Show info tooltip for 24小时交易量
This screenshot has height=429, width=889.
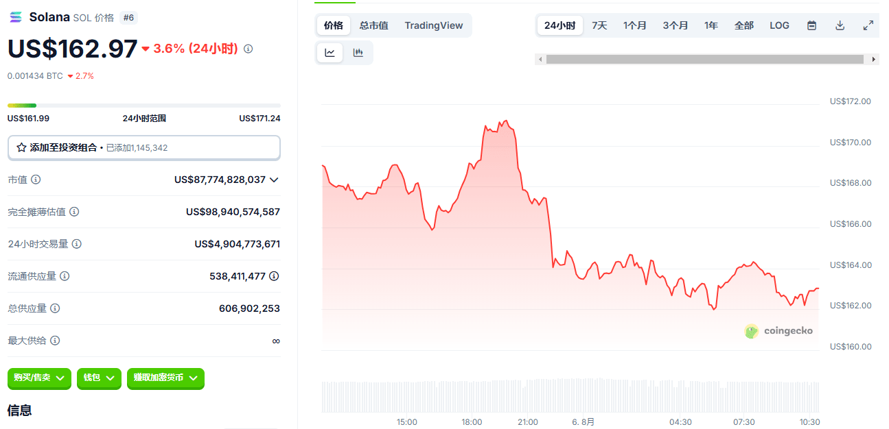point(77,244)
